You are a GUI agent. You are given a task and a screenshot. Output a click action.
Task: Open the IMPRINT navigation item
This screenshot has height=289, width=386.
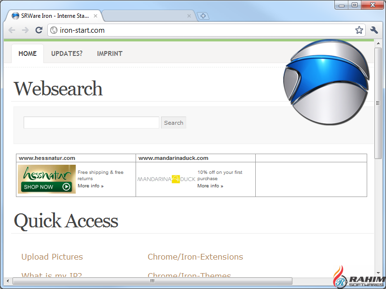[110, 53]
